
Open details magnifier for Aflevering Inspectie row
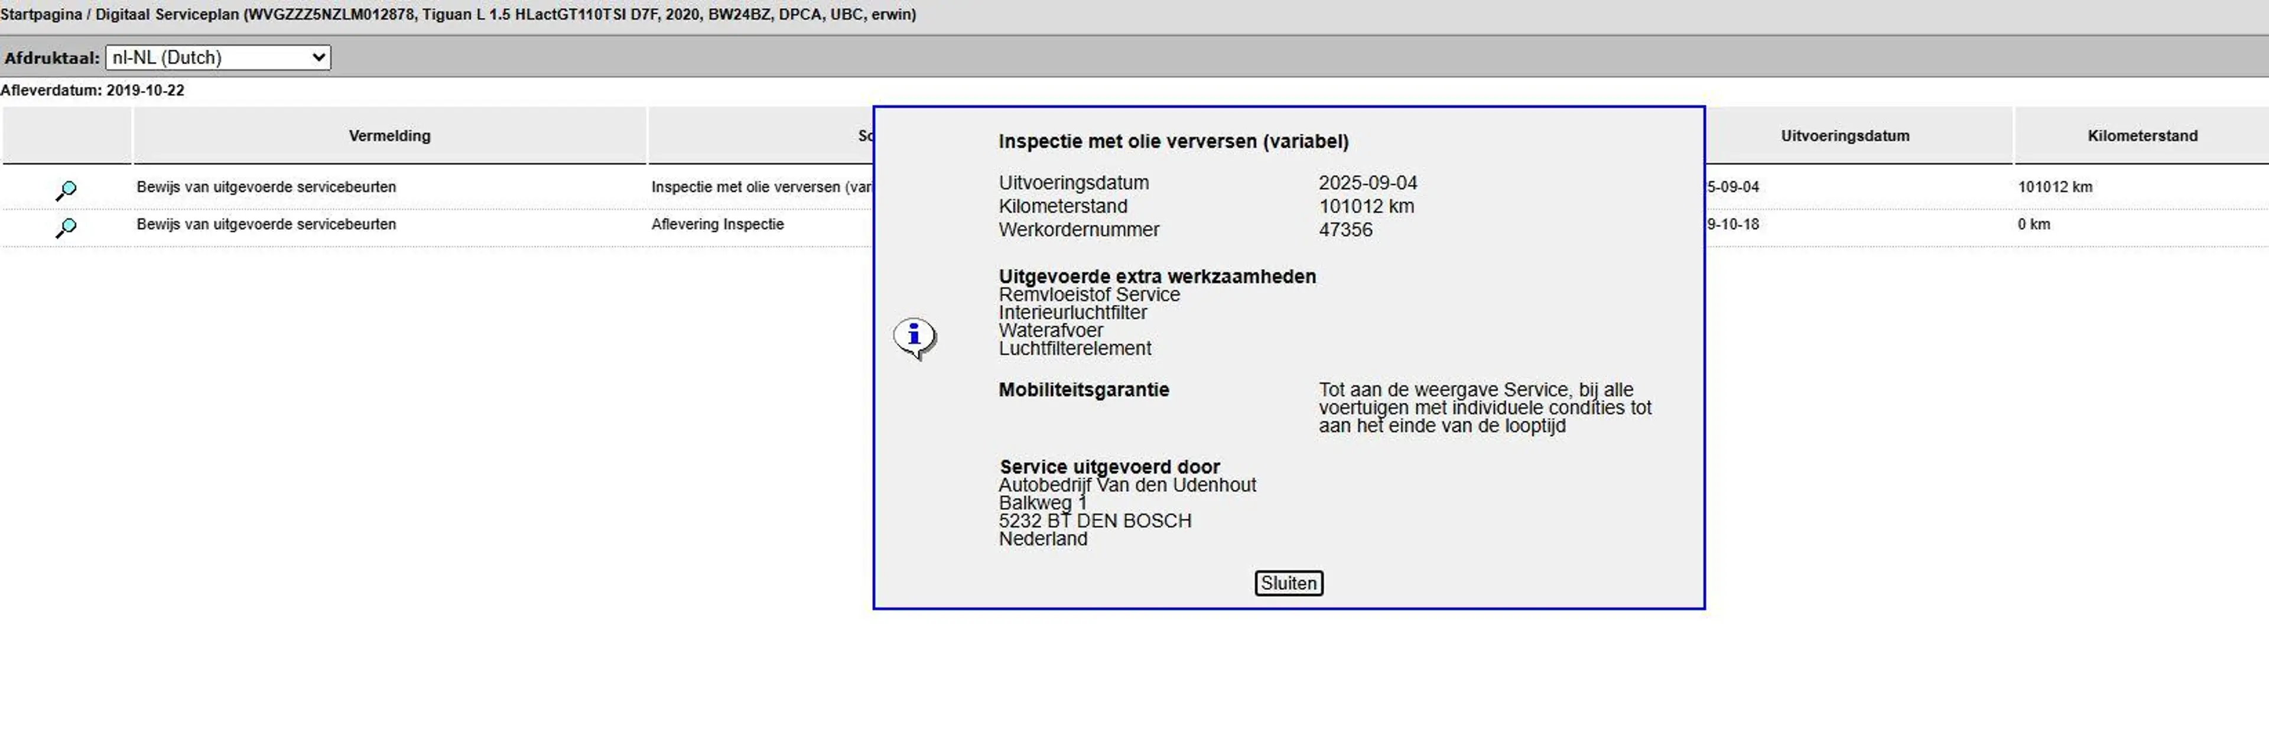(x=66, y=227)
